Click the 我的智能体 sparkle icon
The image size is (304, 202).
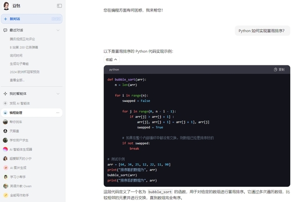point(5,93)
